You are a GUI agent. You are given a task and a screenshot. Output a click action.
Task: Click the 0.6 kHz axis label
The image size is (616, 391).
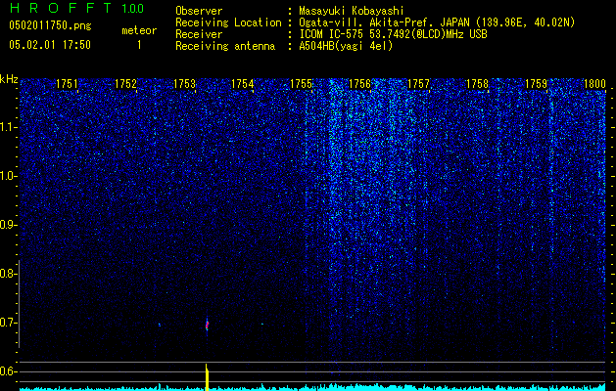coord(7,371)
